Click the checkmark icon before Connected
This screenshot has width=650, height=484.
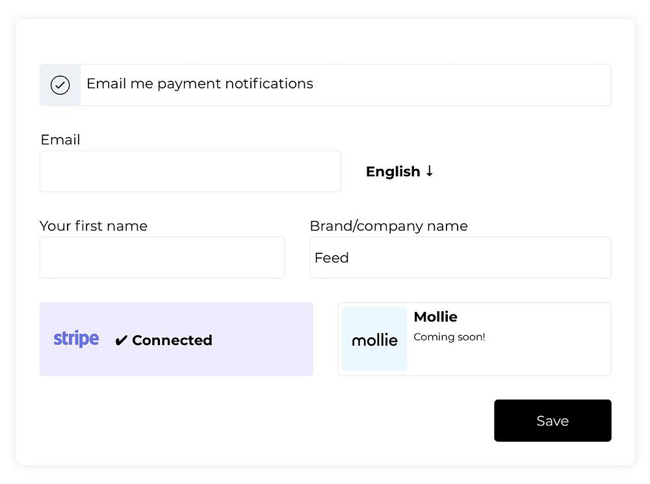[121, 340]
